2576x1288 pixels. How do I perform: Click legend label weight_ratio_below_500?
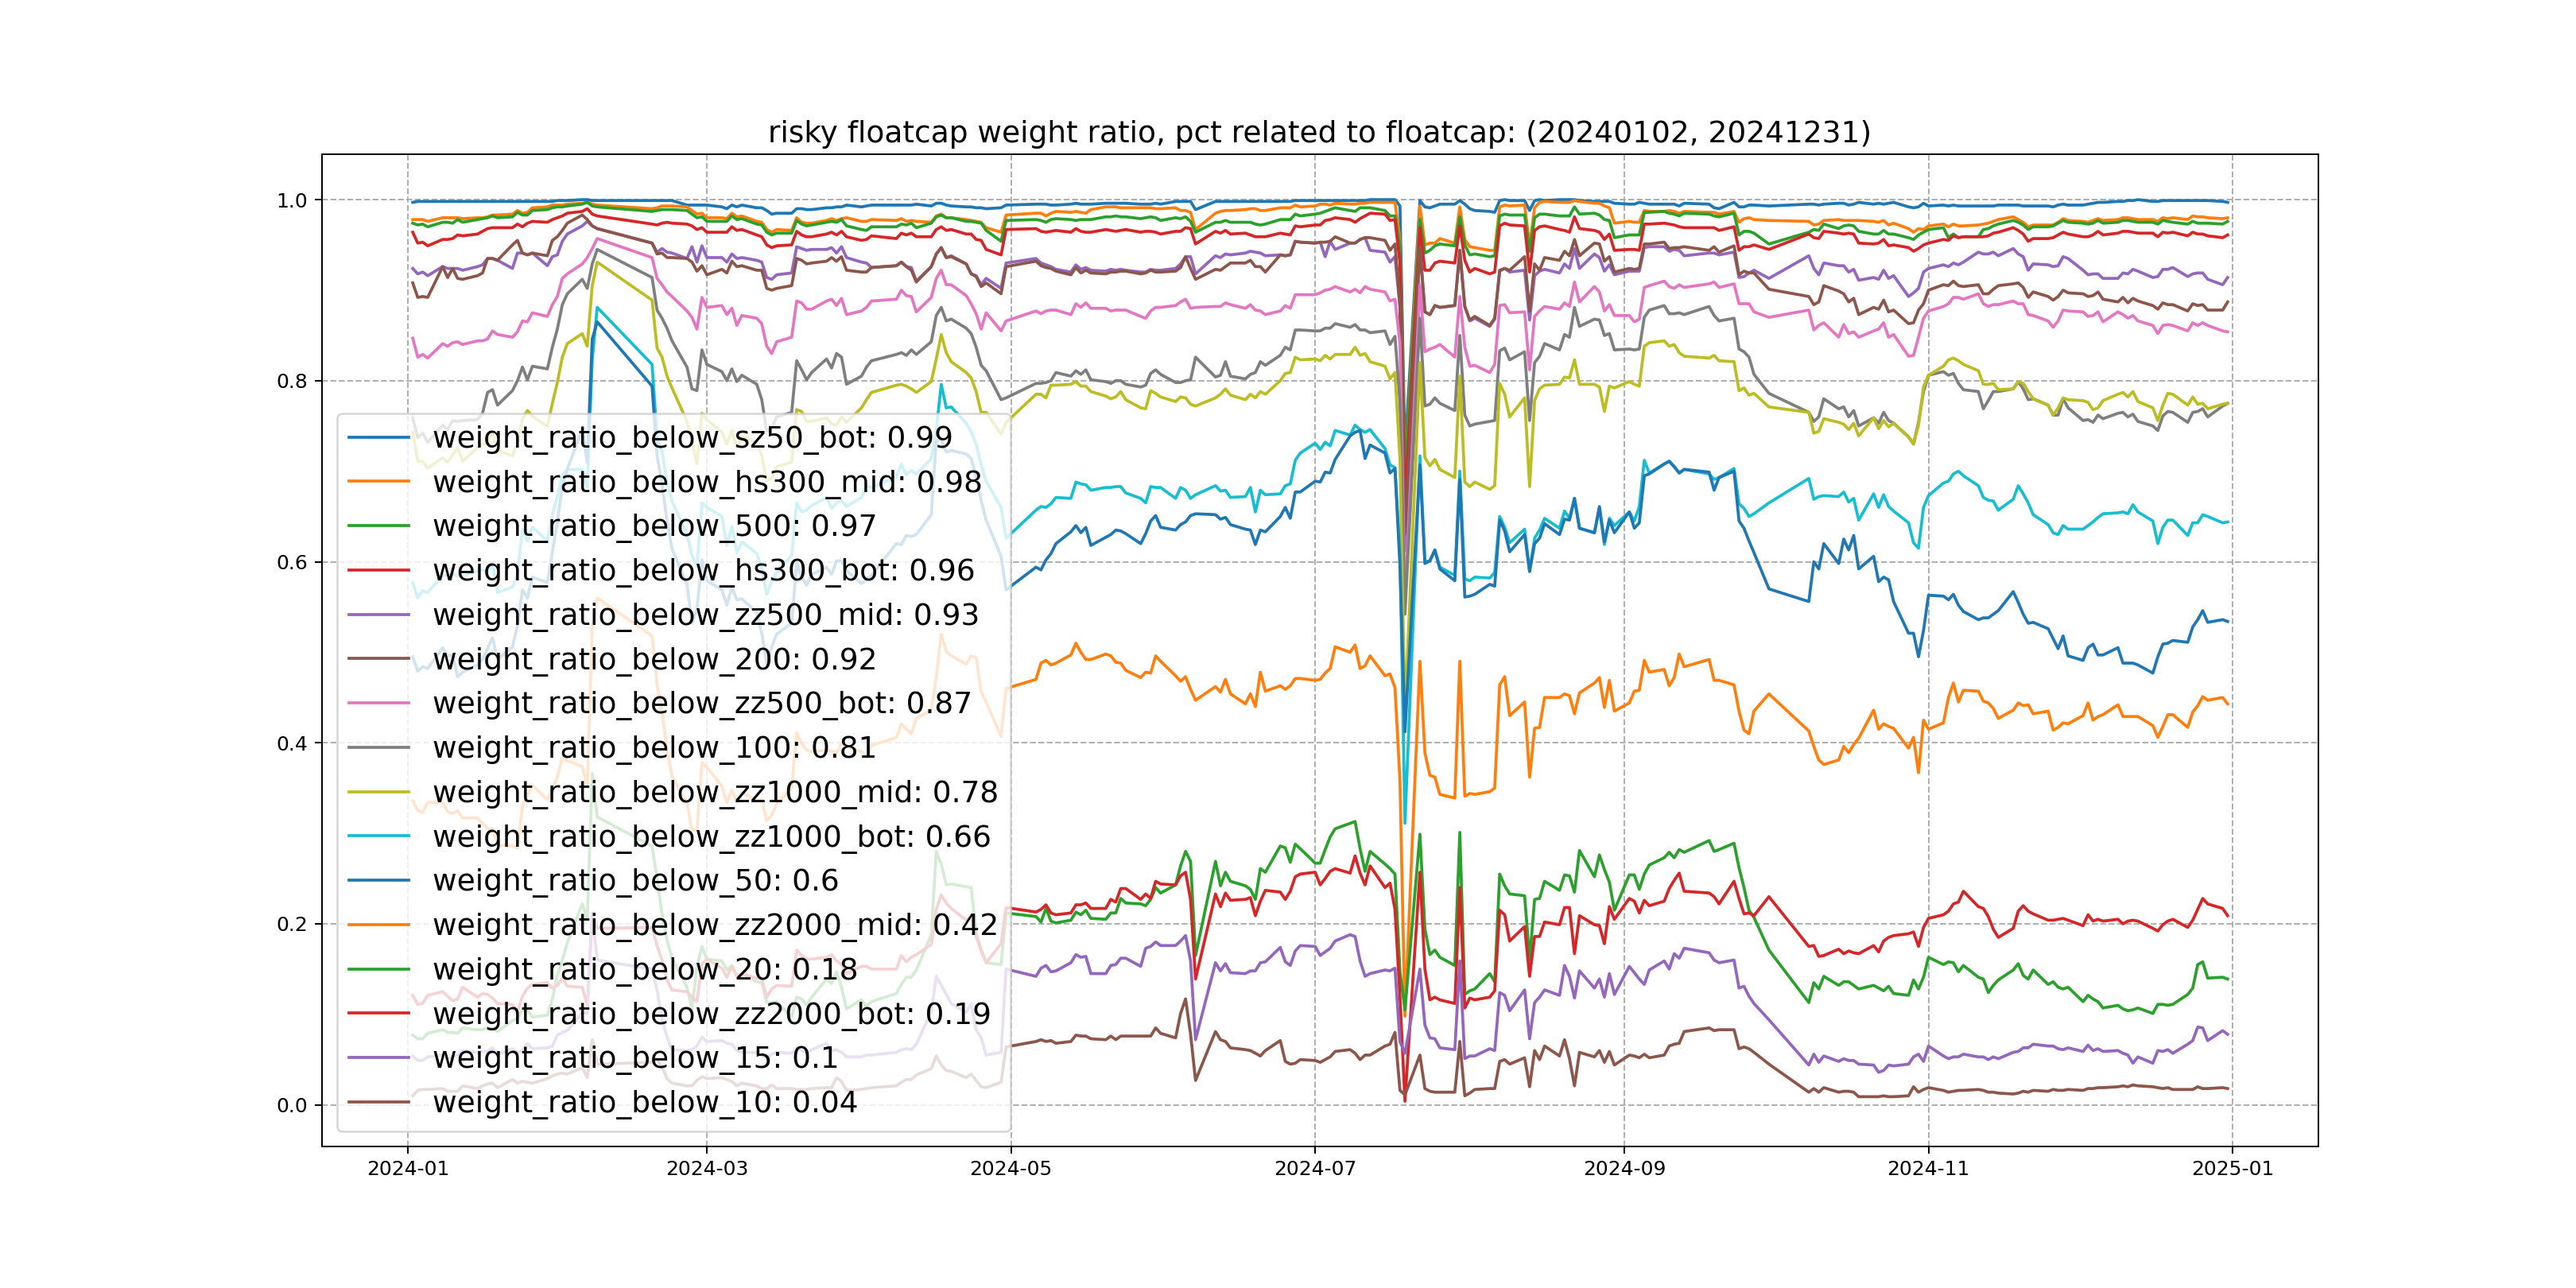(654, 526)
